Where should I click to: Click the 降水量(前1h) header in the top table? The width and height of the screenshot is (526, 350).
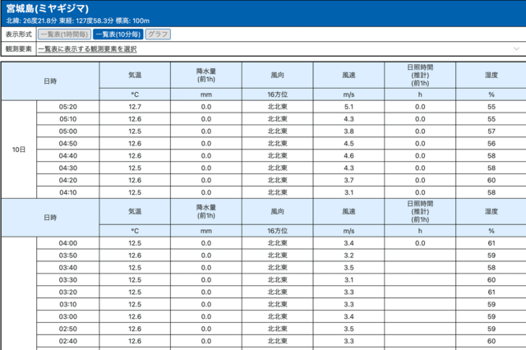206,75
